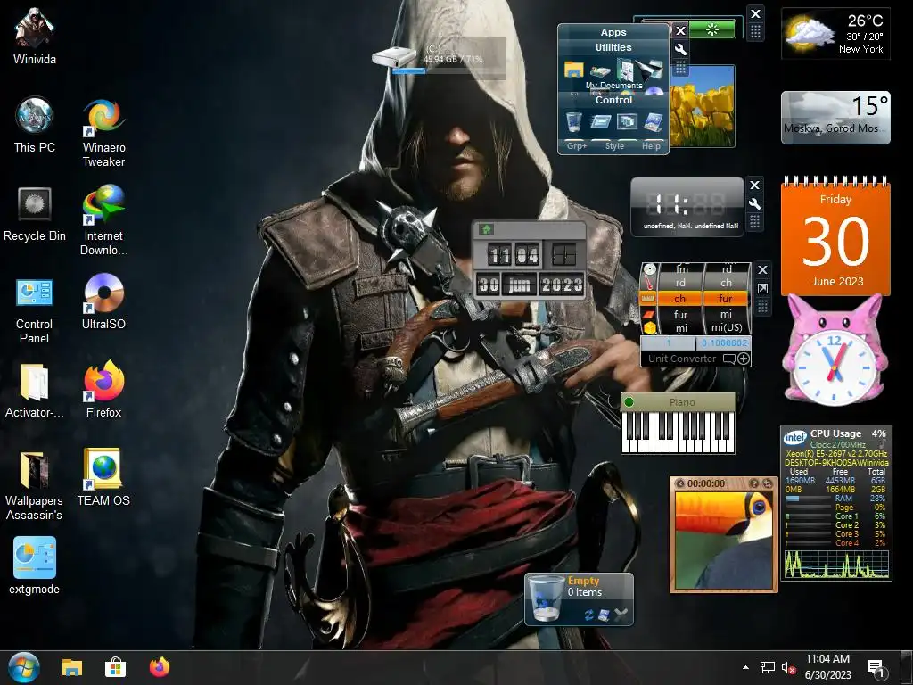The image size is (913, 685).
Task: Open extgmode desktop icon
Action: pos(35,566)
